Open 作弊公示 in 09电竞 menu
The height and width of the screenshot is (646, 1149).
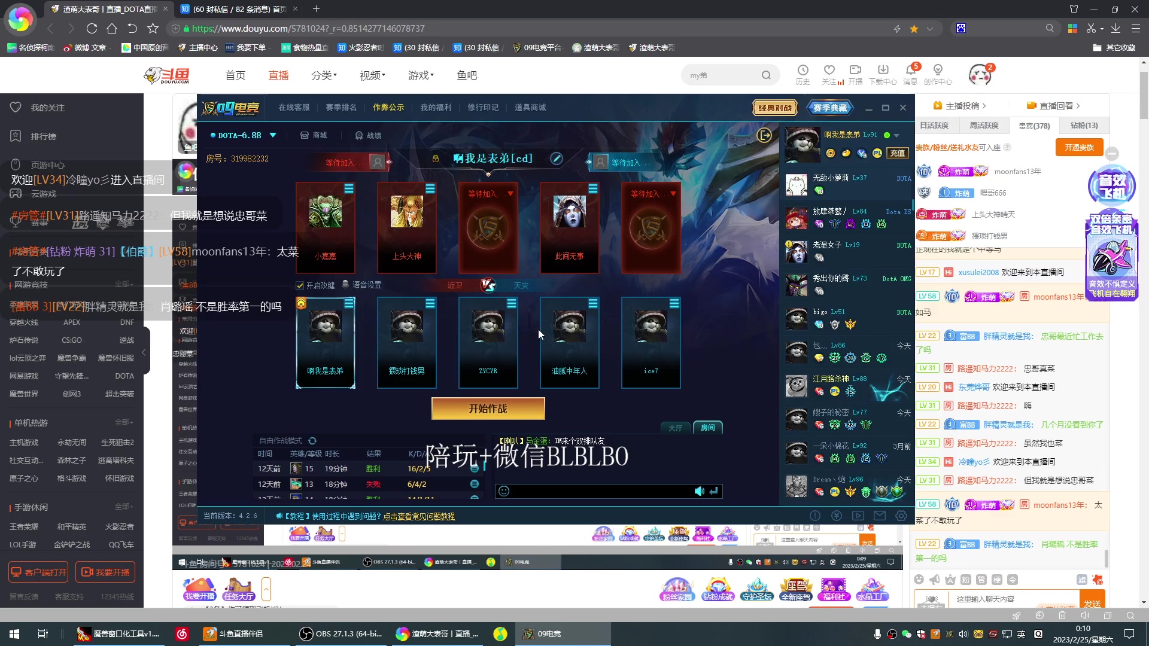click(x=388, y=108)
